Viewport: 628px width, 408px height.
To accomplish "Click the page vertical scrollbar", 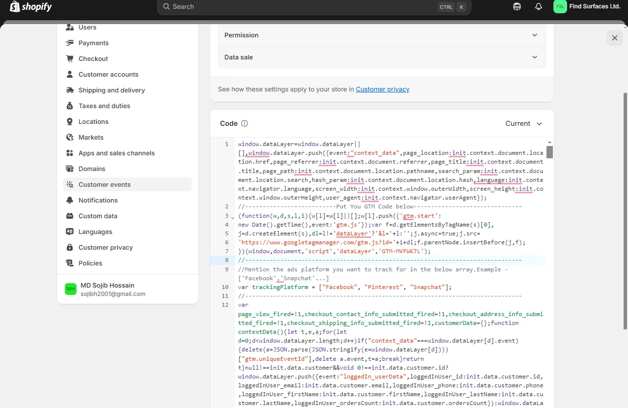I will [625, 211].
